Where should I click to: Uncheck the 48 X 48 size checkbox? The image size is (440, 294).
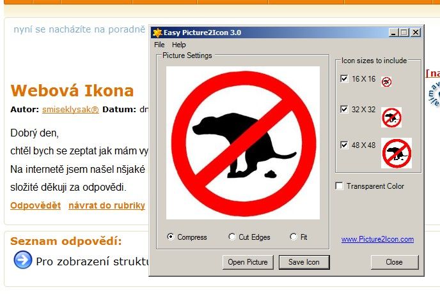pos(344,145)
